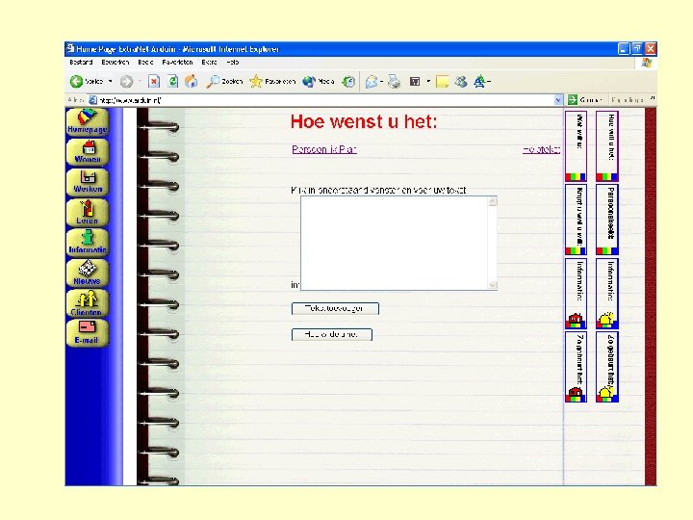
Task: Open the Bewerken menu
Action: point(115,63)
